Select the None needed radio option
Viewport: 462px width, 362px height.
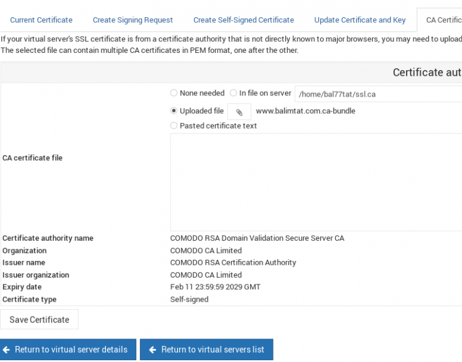pos(174,94)
